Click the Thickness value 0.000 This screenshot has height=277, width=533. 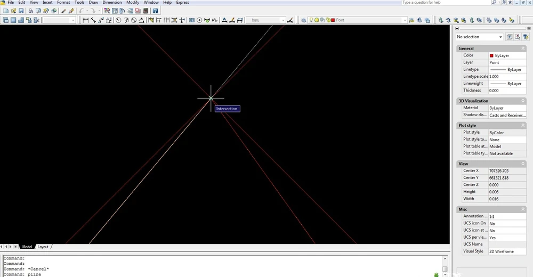click(507, 91)
